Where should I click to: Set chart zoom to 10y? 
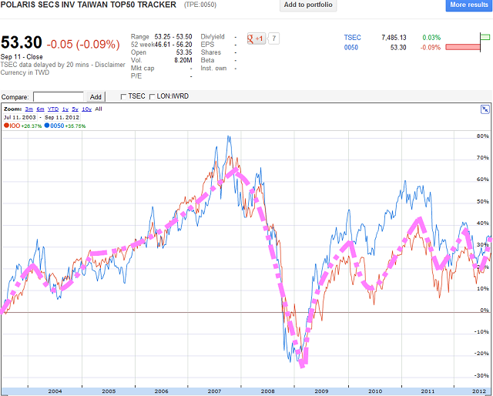pyautogui.click(x=86, y=109)
